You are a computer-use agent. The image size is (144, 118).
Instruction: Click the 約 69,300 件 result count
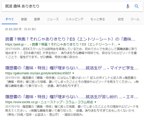[x=21, y=29]
